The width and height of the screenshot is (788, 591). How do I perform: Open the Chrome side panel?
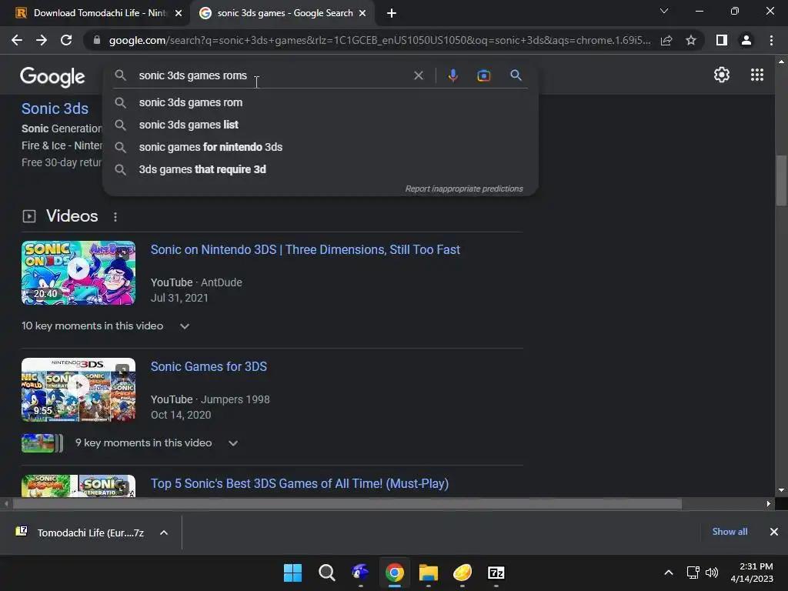[722, 40]
